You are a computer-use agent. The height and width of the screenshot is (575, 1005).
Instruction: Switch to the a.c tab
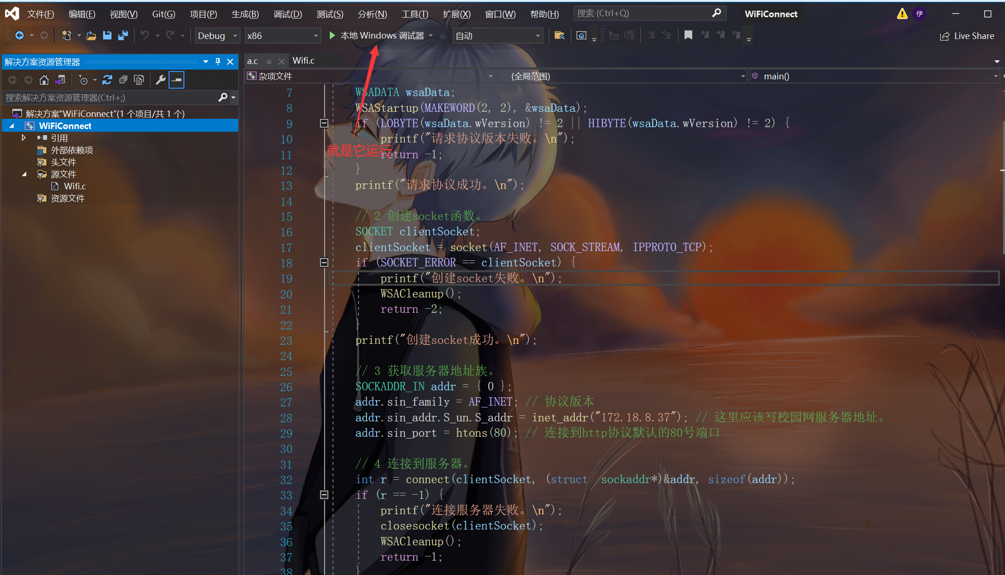[x=252, y=61]
